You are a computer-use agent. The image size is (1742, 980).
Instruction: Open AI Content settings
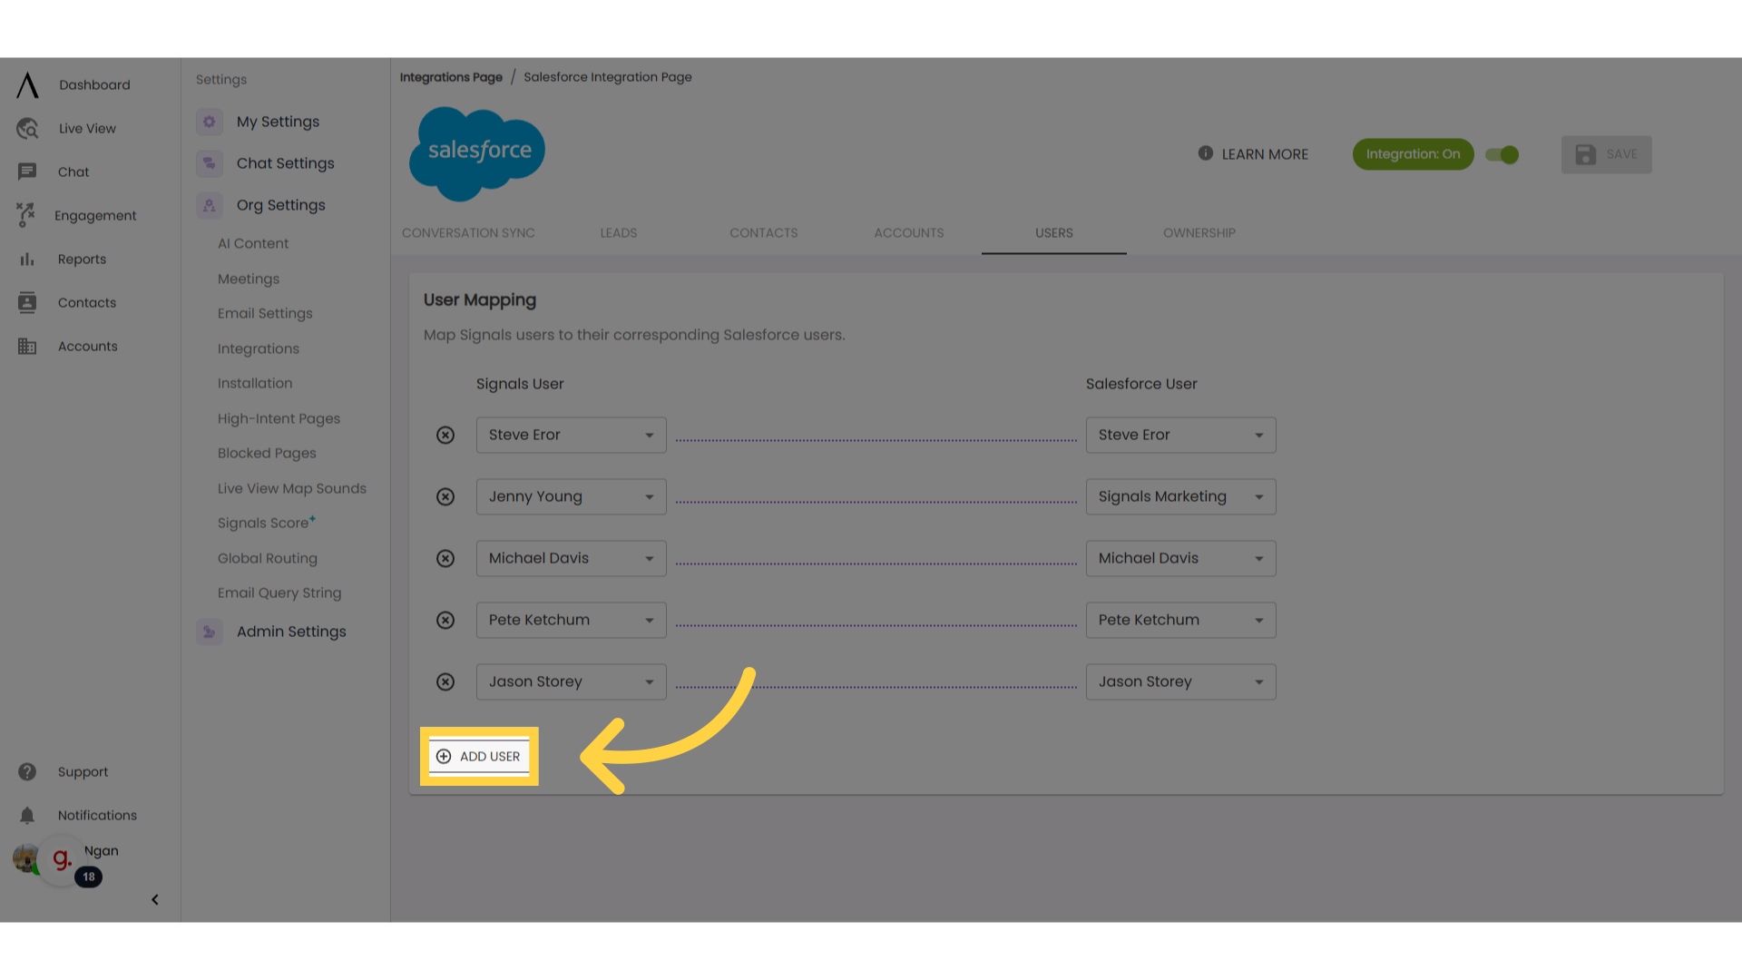[x=253, y=243]
